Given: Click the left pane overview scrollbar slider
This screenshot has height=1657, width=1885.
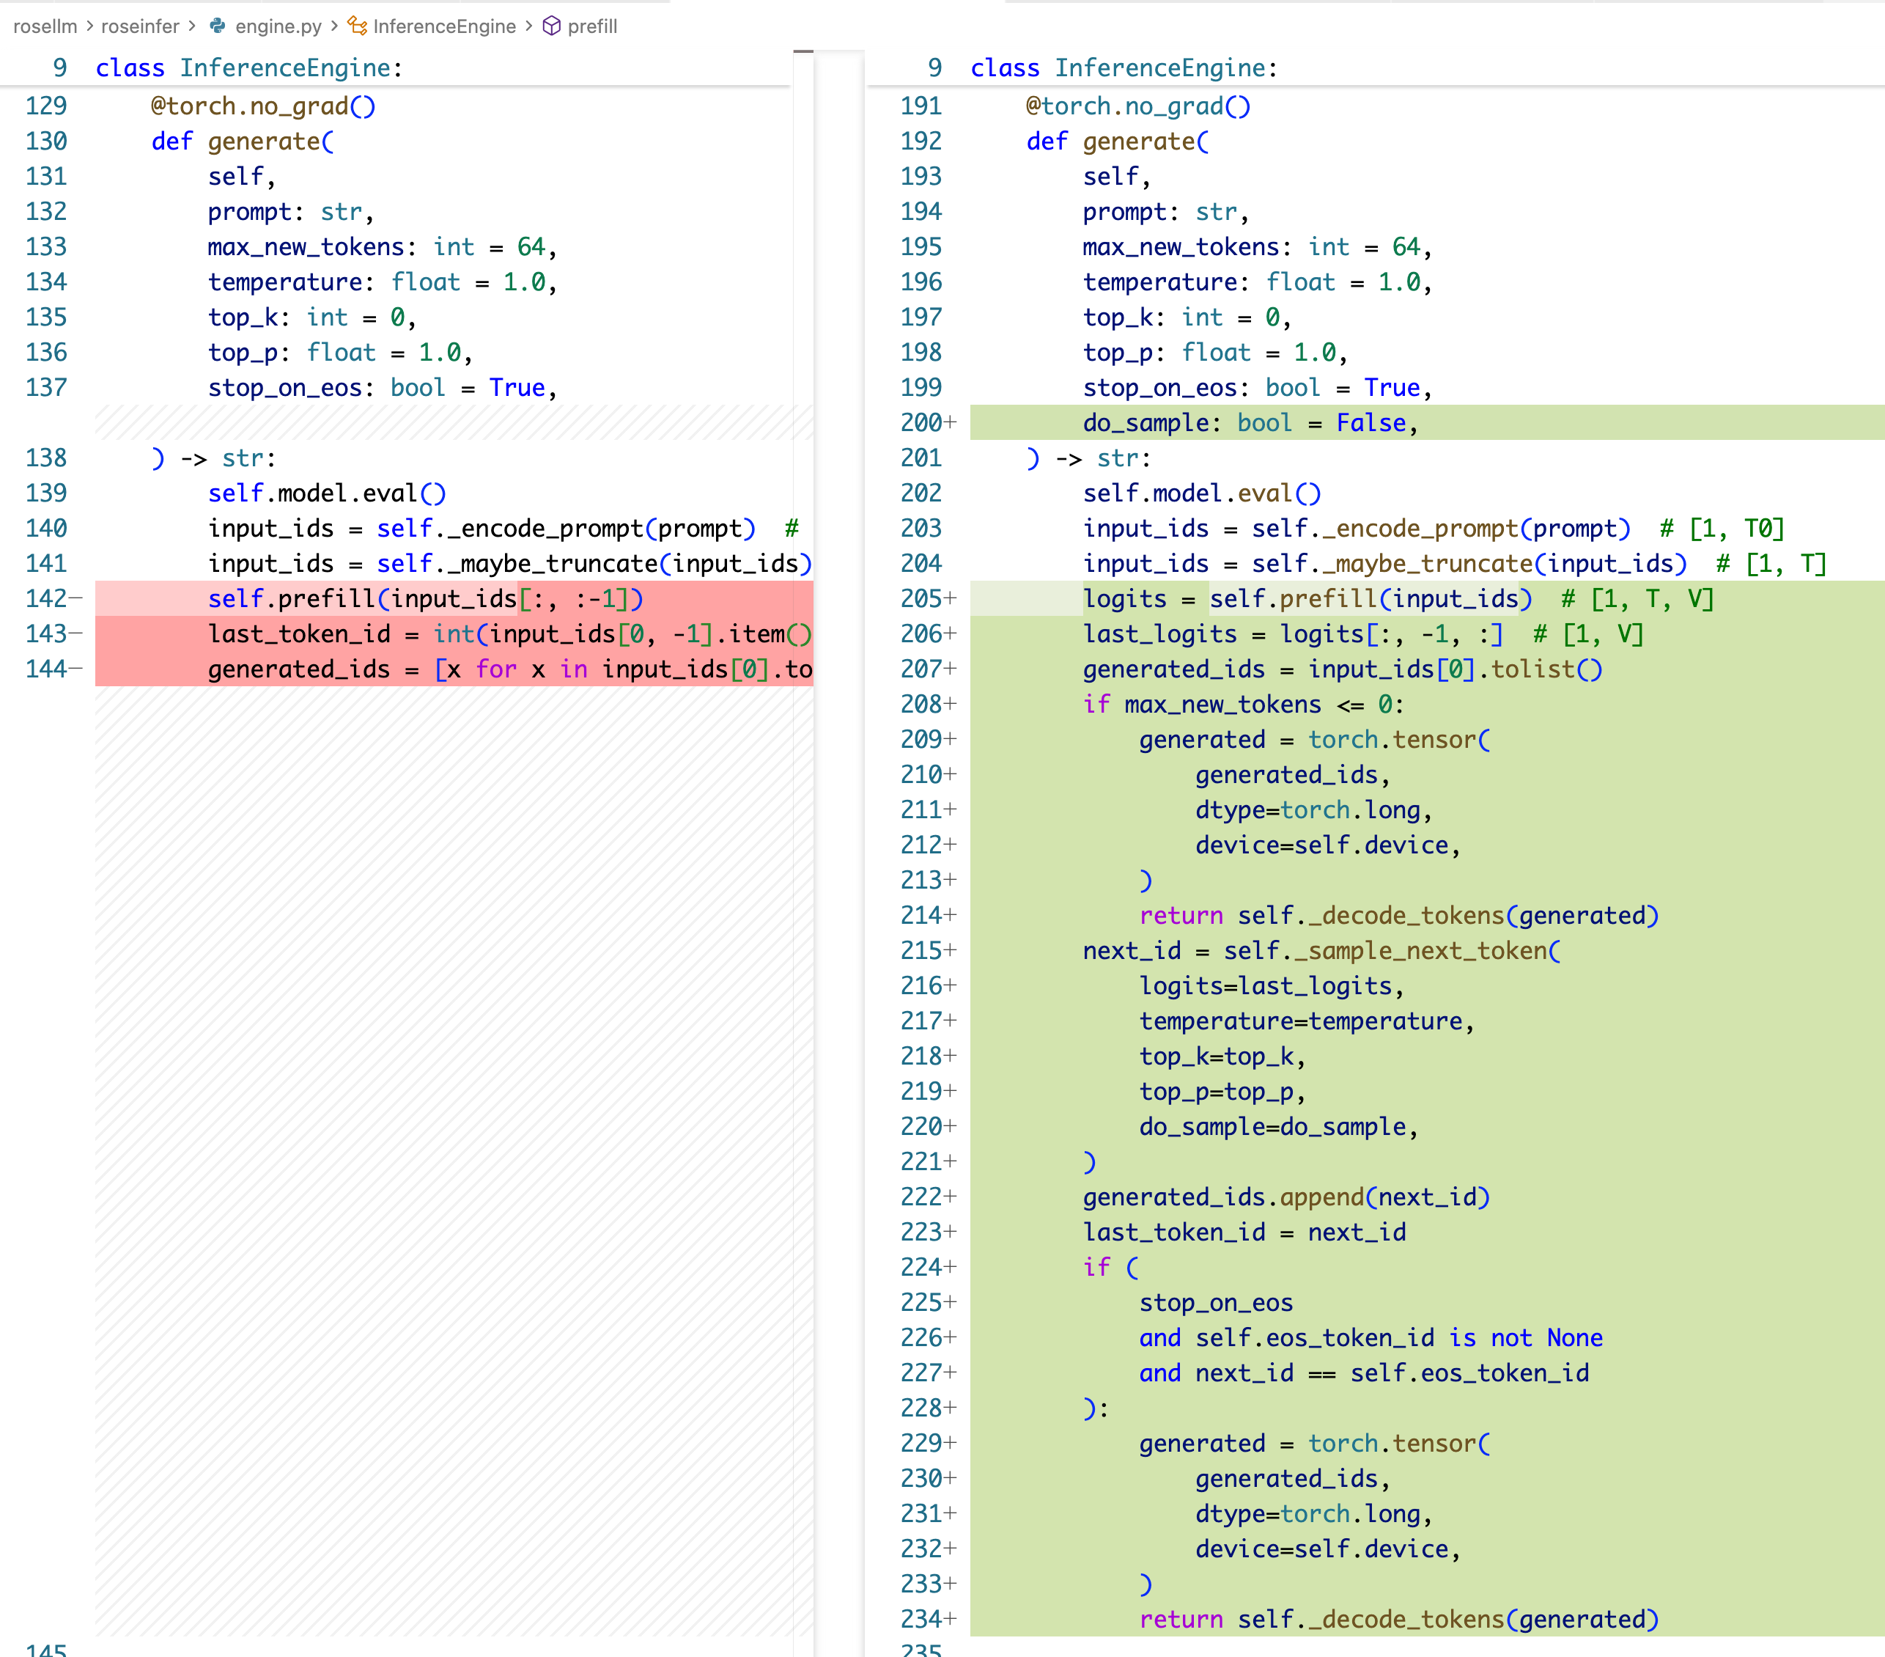Looking at the screenshot, I should coord(803,51).
